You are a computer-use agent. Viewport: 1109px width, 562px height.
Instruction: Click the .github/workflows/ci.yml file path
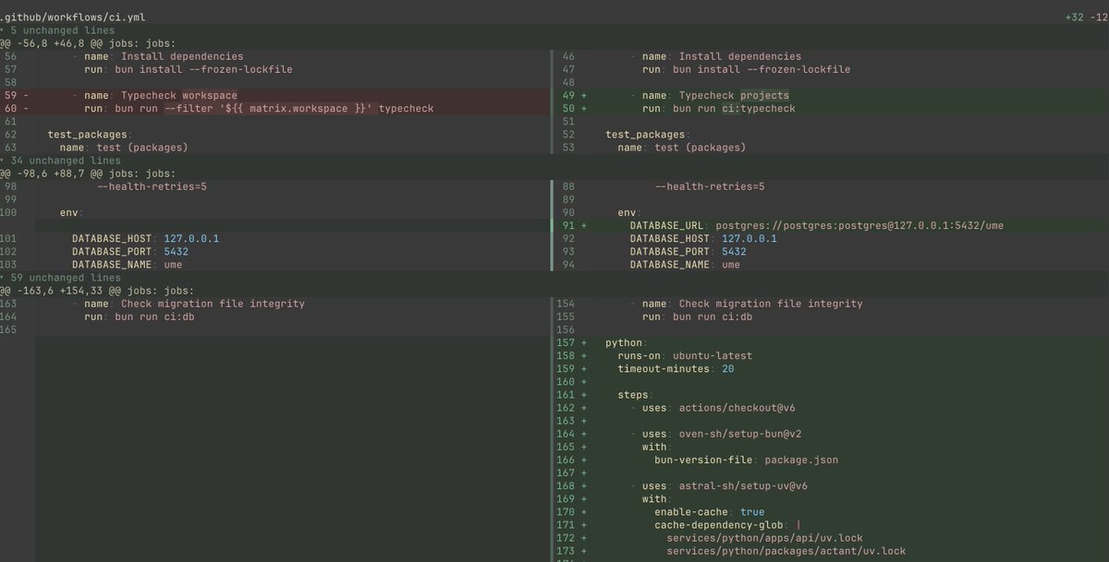click(72, 18)
